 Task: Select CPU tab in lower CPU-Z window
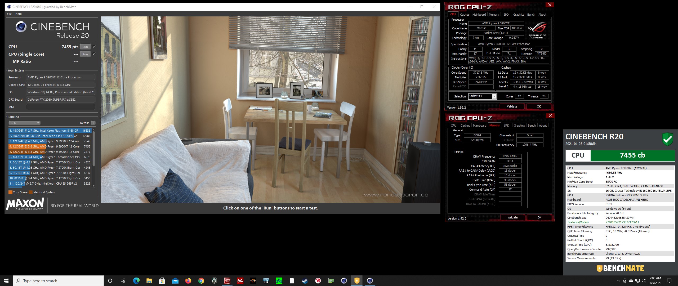click(453, 126)
